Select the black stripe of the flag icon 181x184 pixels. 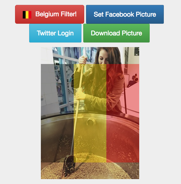(24, 15)
